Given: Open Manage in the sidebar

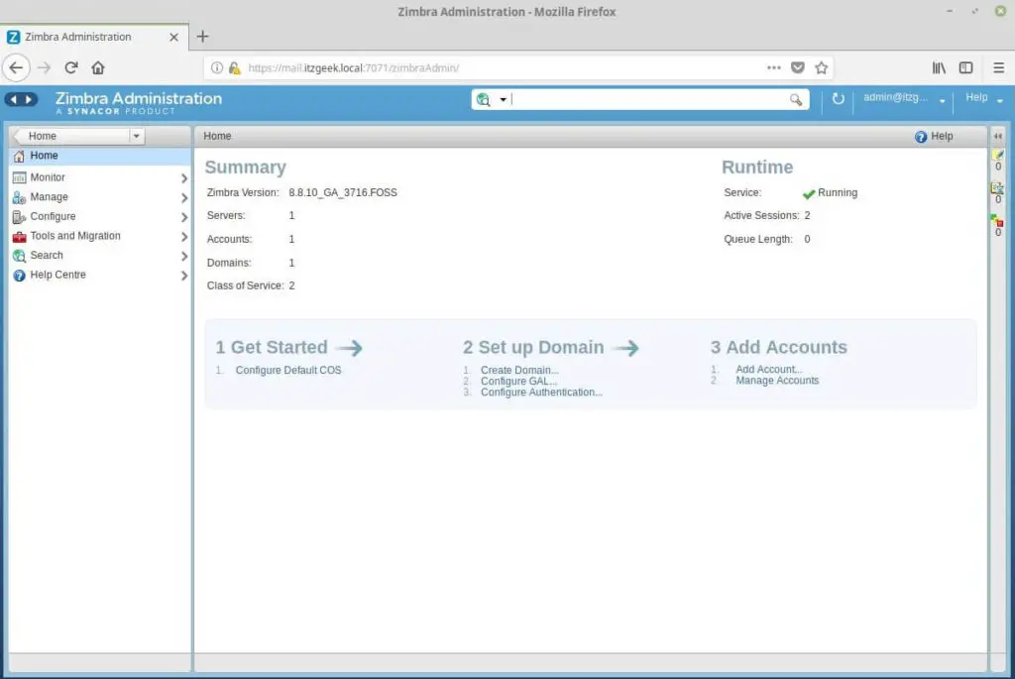Looking at the screenshot, I should click(49, 197).
